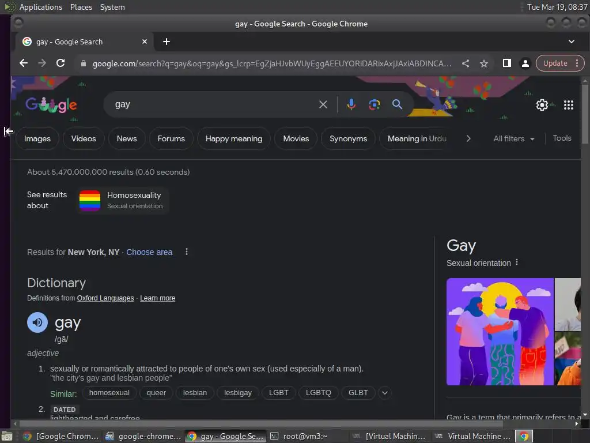The width and height of the screenshot is (590, 443).
Task: Open Applications menu
Action: pyautogui.click(x=41, y=7)
